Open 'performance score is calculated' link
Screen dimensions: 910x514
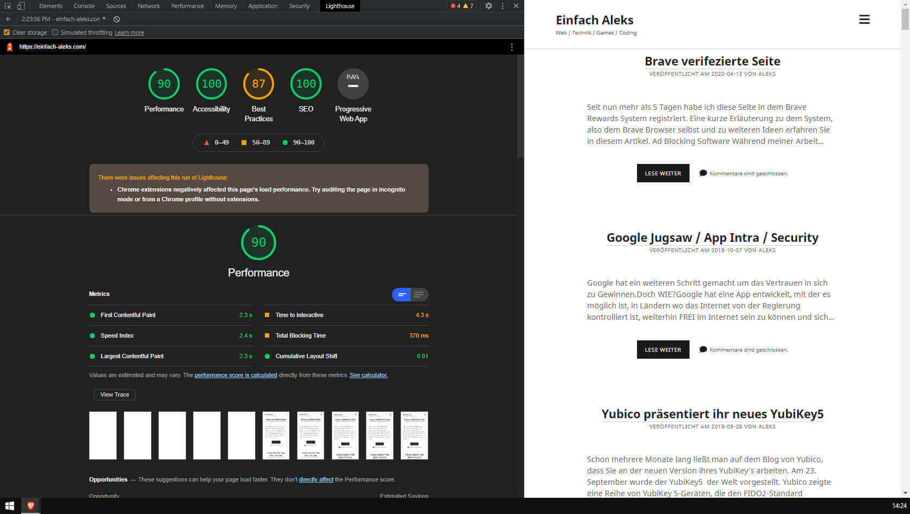(236, 375)
